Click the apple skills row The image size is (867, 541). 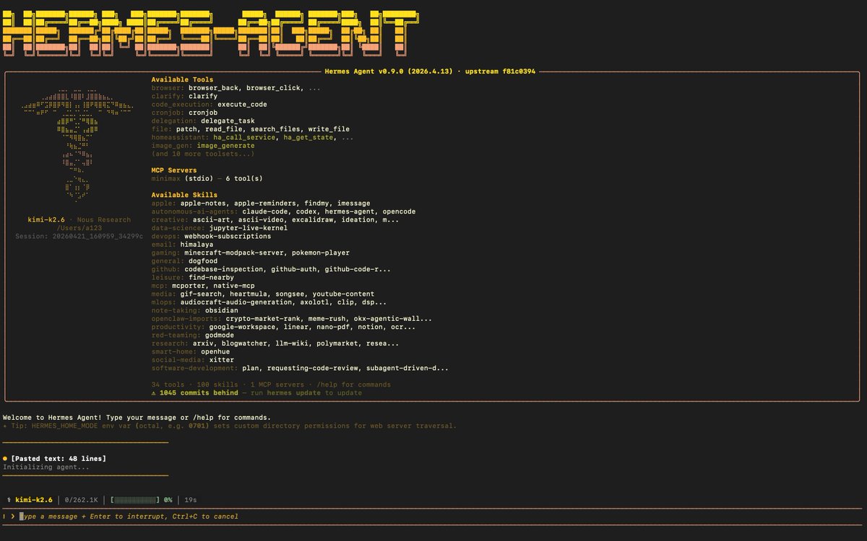pyautogui.click(x=261, y=203)
